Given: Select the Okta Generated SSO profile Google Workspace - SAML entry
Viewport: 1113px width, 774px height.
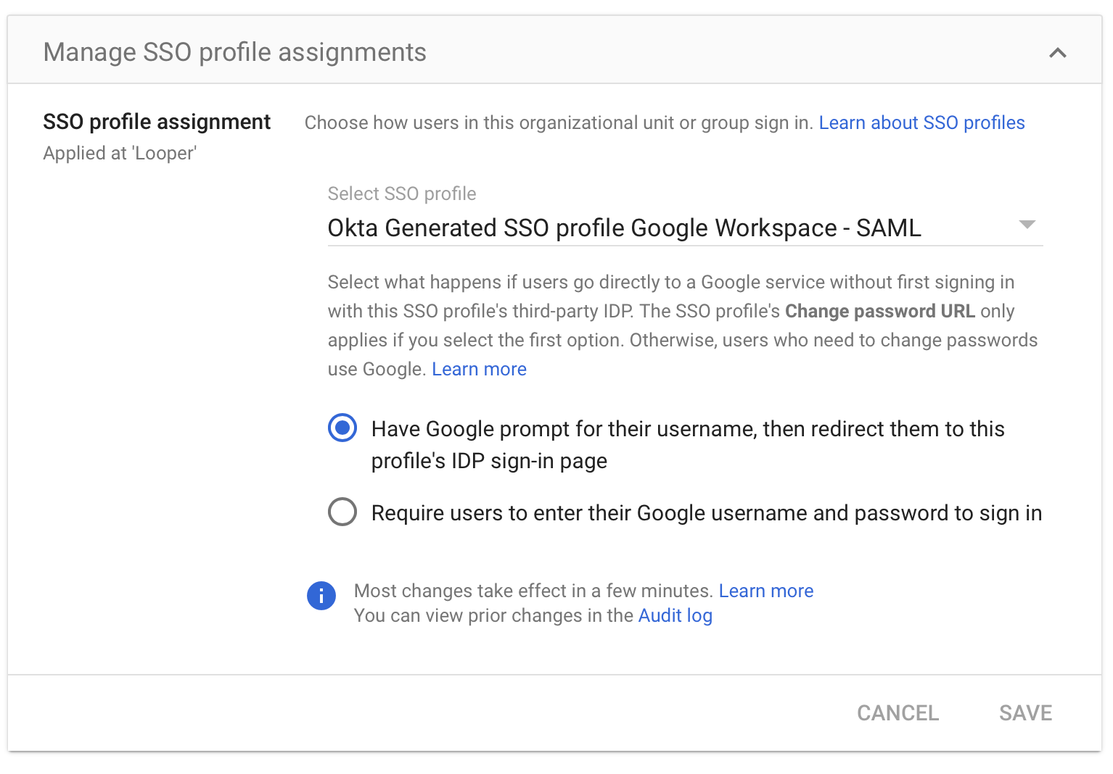Looking at the screenshot, I should [624, 228].
